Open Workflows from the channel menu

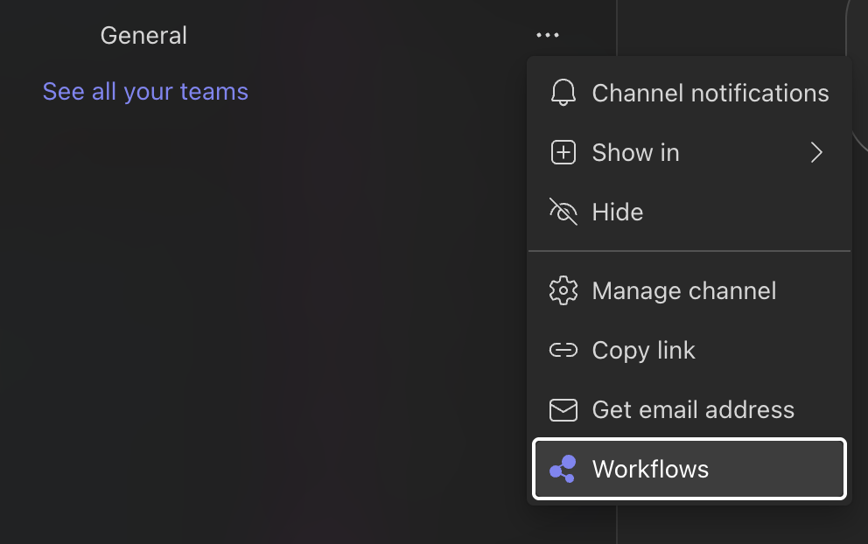click(650, 469)
